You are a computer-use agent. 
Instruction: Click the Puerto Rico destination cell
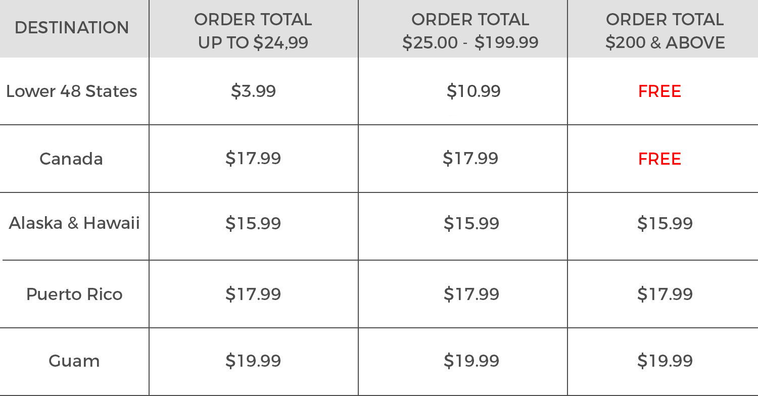pyautogui.click(x=74, y=294)
